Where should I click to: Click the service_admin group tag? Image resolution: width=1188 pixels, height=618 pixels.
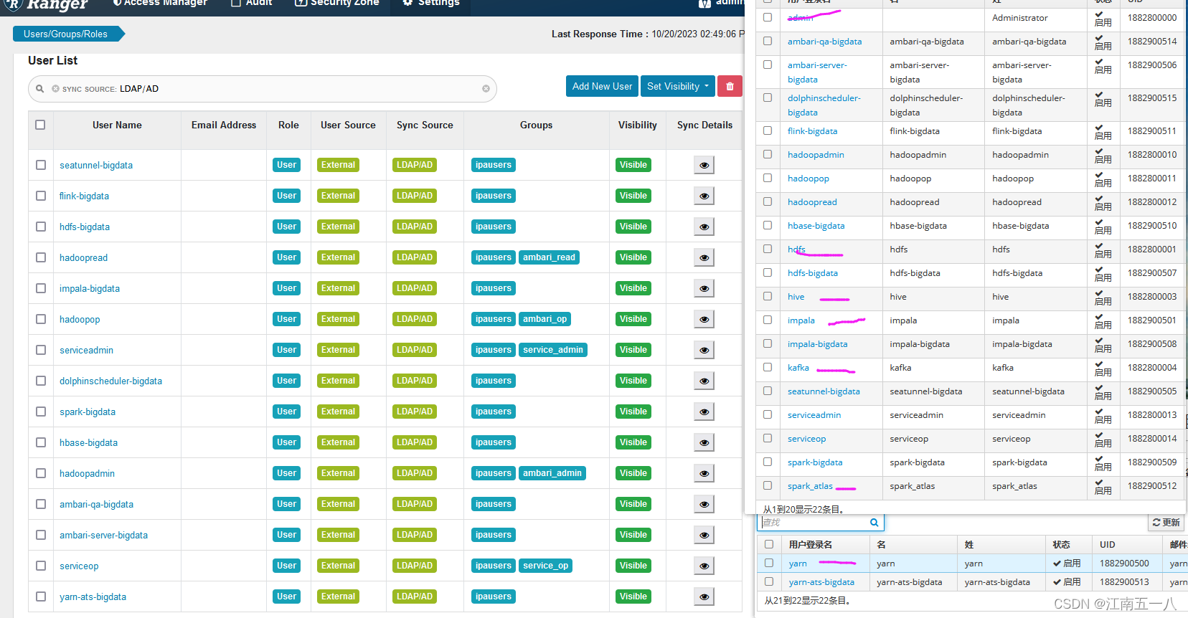[x=553, y=350]
